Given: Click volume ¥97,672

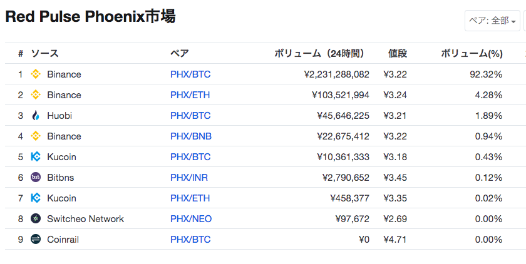Looking at the screenshot, I should [x=352, y=219].
